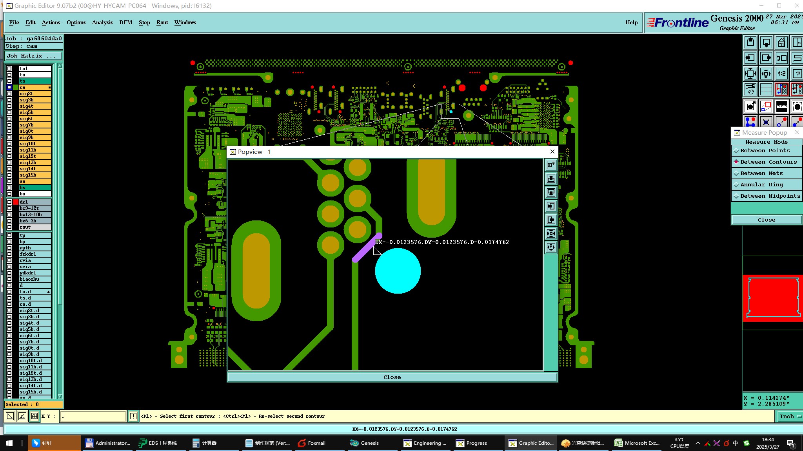Click the 1:2 zoom scale icon
Screen dimensions: 803x451
point(781,74)
